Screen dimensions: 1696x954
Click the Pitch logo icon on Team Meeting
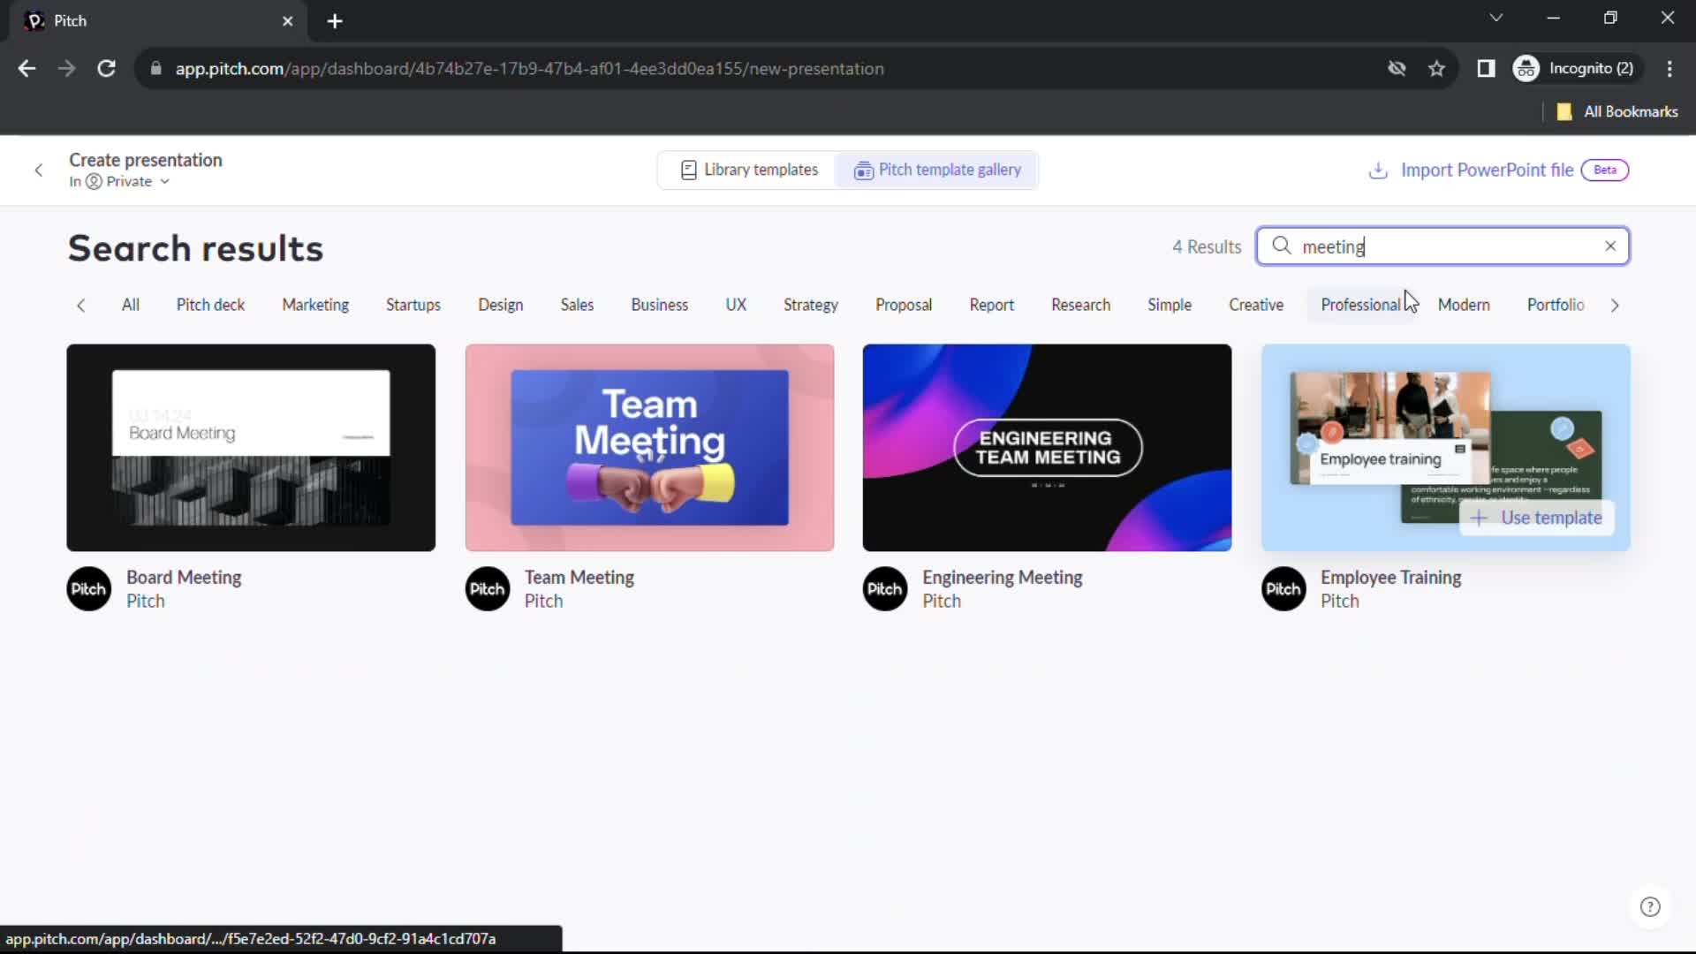(x=487, y=588)
